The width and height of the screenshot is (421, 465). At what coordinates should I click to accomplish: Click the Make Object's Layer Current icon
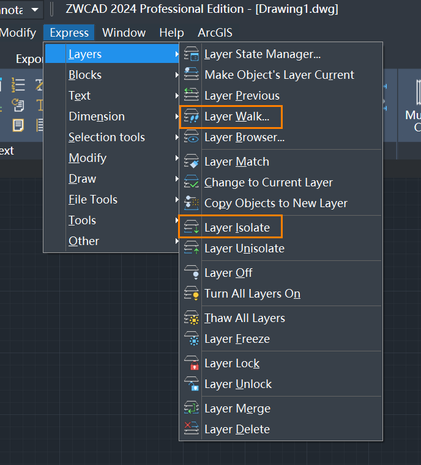pyautogui.click(x=191, y=75)
